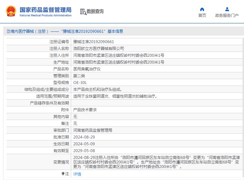Image resolution: width=244 pixels, height=180 pixels.
Task: Go to 首页 via house icon
Action: pyautogui.click(x=202, y=9)
